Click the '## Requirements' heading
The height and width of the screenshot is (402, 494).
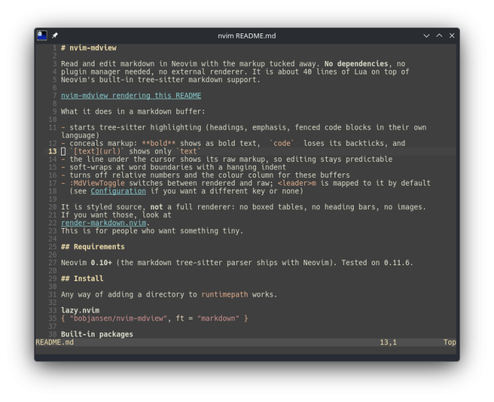93,247
